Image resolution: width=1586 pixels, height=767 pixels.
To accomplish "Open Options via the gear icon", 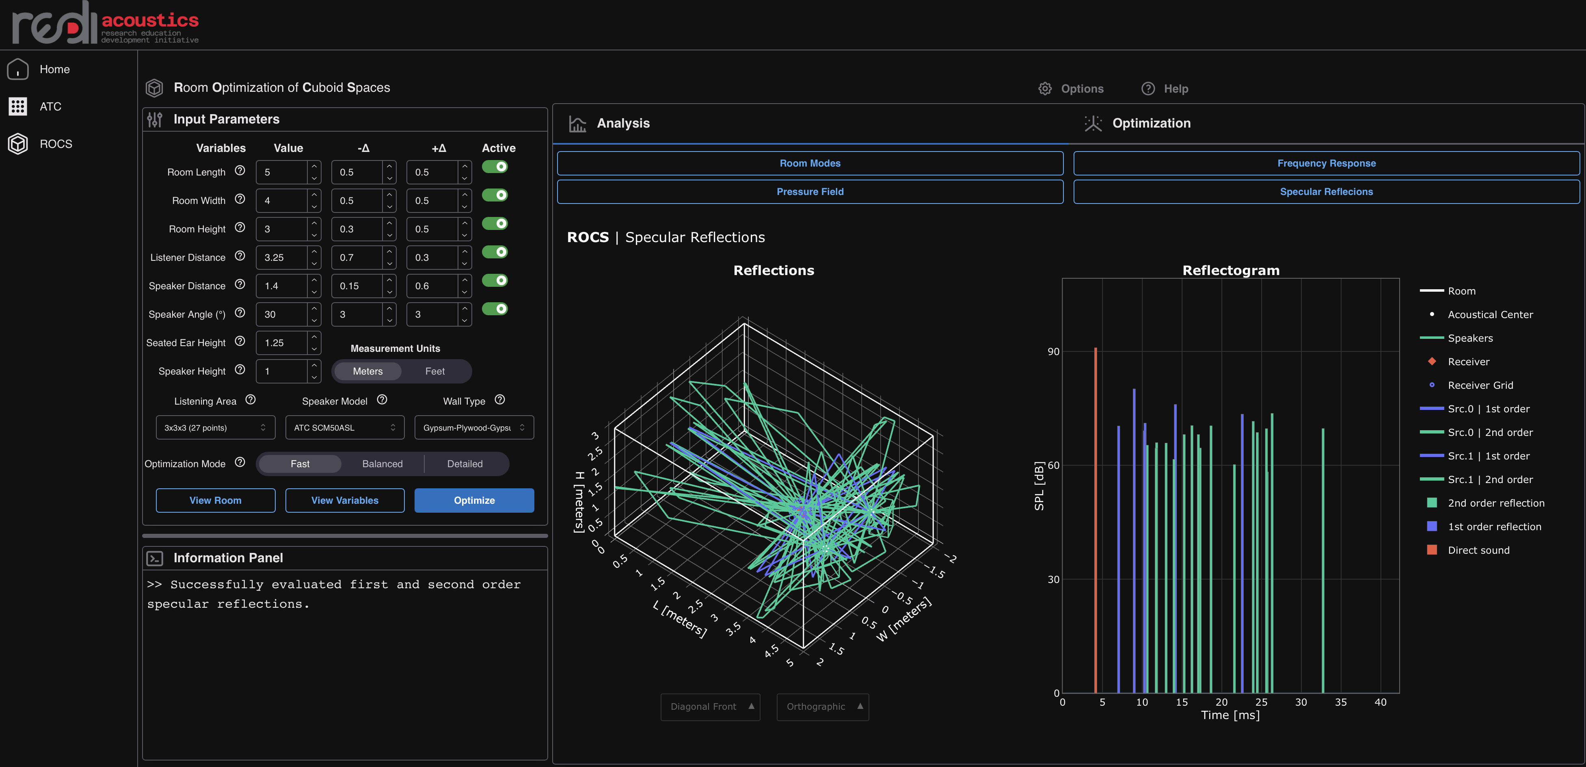I will [x=1045, y=89].
